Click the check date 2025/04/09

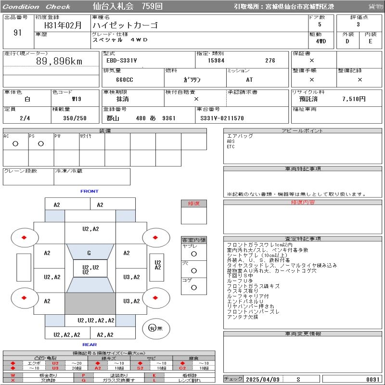click(263, 379)
